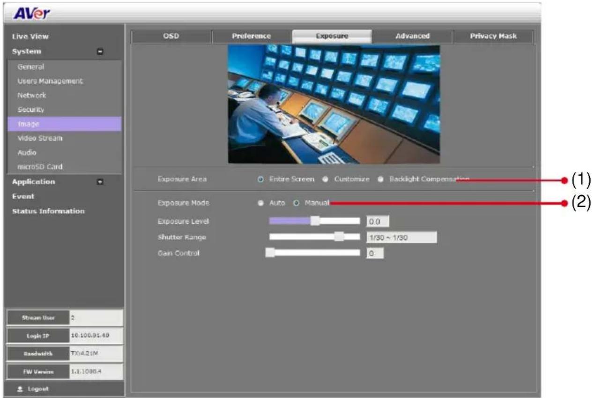Click the Stream User value

click(96, 317)
